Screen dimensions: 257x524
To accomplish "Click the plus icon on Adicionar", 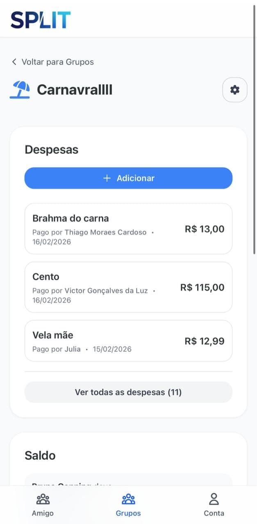I will tap(107, 178).
